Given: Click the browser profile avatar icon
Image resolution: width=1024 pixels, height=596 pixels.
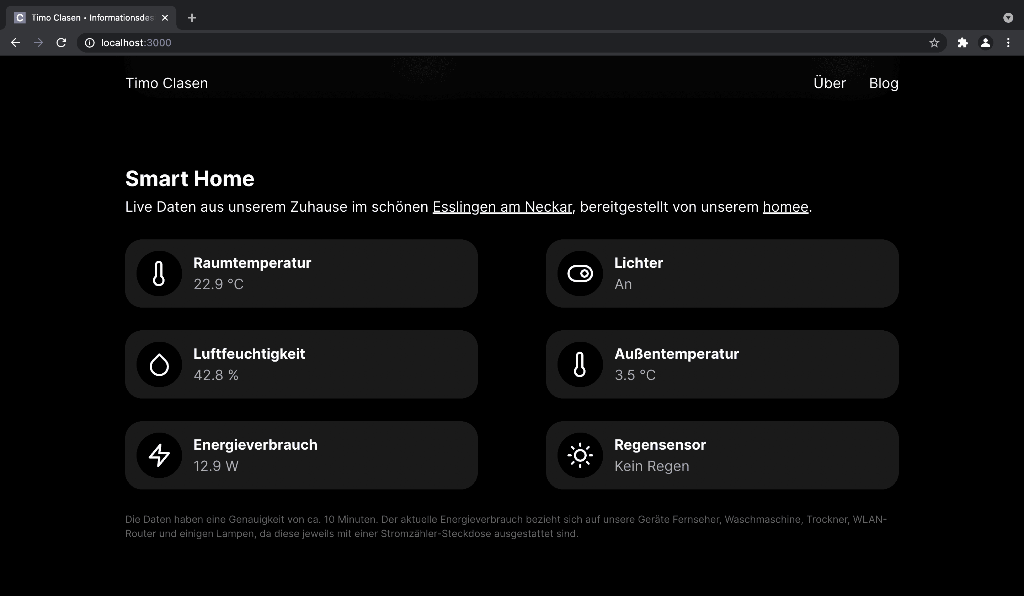Looking at the screenshot, I should point(985,43).
